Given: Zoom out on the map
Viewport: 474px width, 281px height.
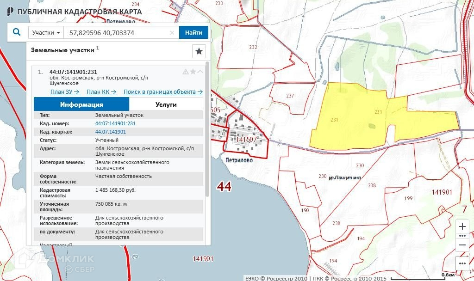Looking at the screenshot, I should tap(462, 245).
